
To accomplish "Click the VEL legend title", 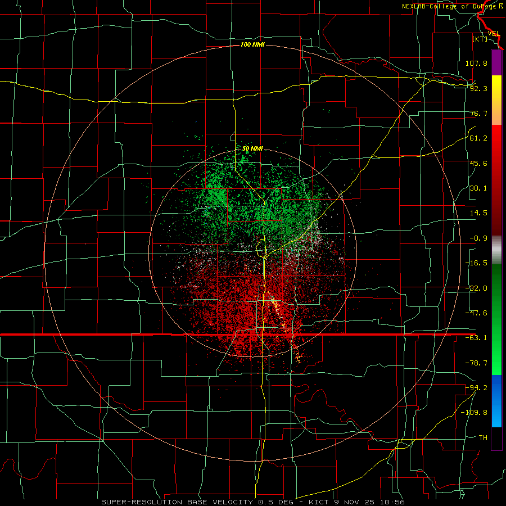I will click(x=494, y=34).
